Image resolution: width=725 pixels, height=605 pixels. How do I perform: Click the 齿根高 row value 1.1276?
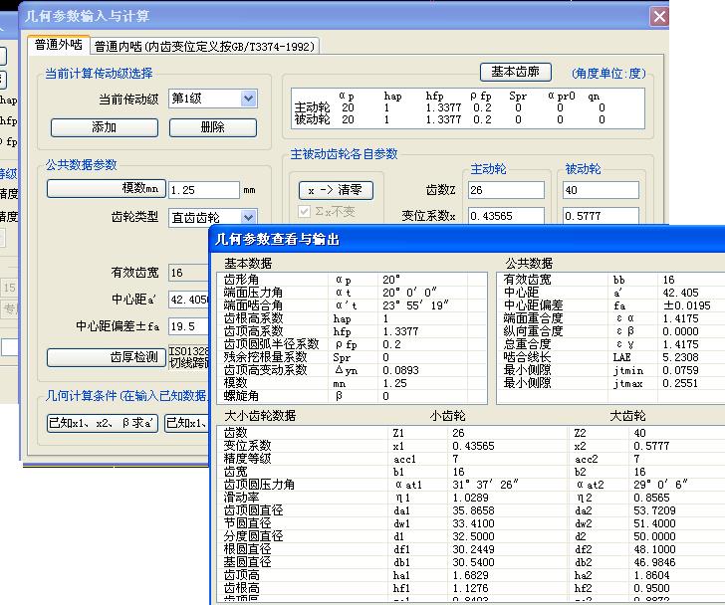point(471,588)
